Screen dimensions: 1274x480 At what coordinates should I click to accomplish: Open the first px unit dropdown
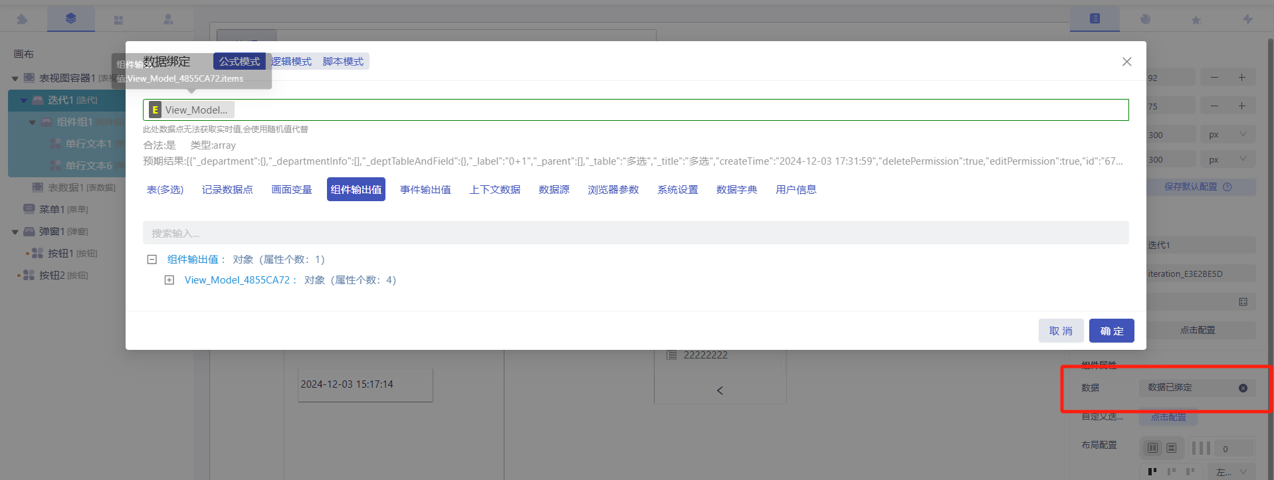click(1228, 135)
